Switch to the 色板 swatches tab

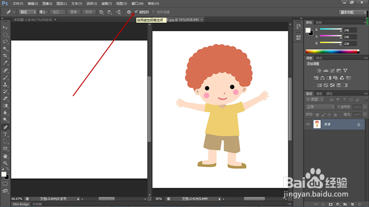click(x=319, y=23)
